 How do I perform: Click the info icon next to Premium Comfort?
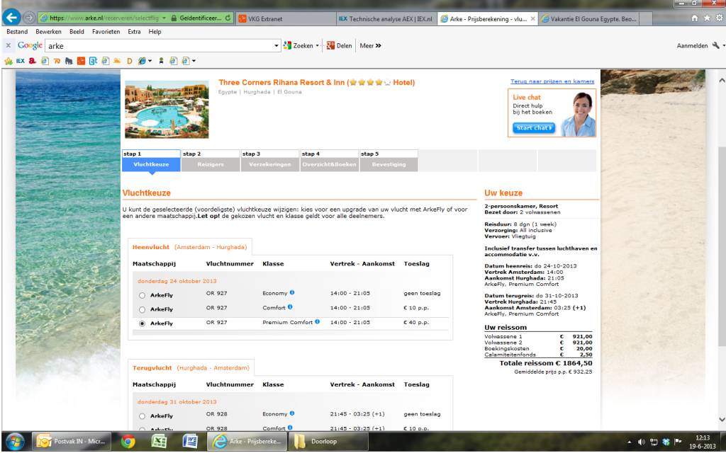(x=317, y=322)
